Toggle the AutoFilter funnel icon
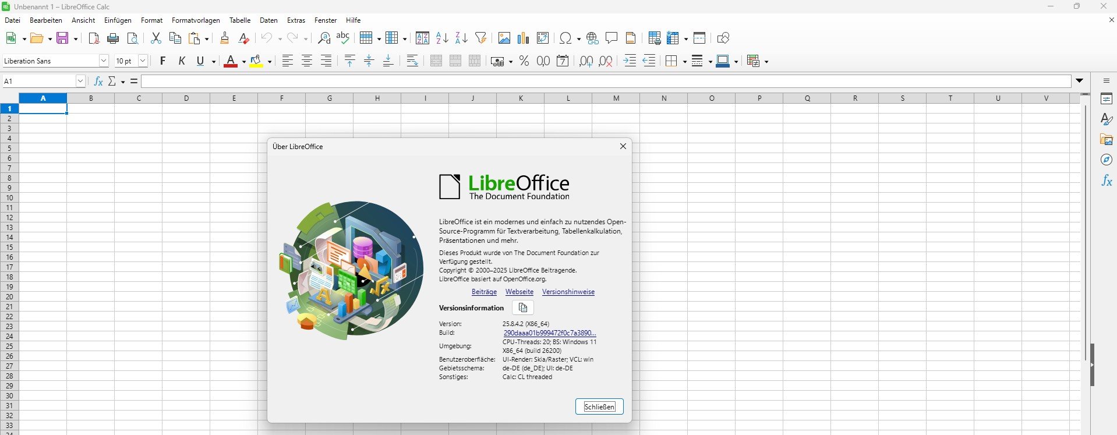Viewport: 1117px width, 435px height. pos(480,38)
